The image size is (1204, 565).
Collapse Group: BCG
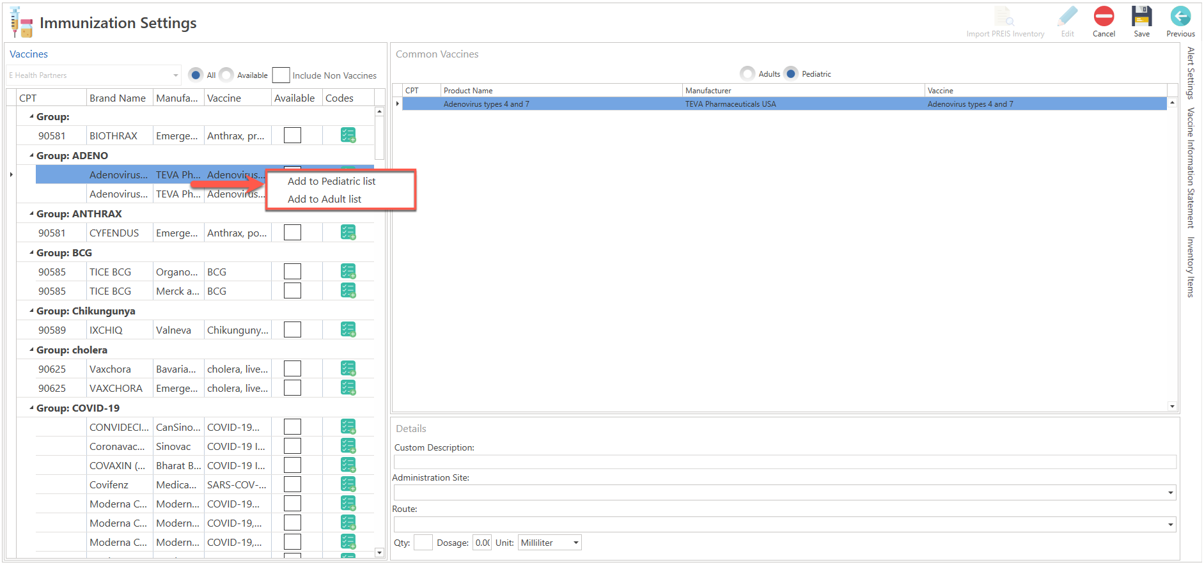coord(32,252)
